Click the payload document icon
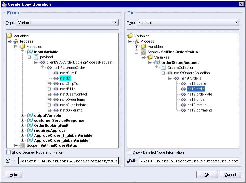The image size is (246, 183). point(36,57)
